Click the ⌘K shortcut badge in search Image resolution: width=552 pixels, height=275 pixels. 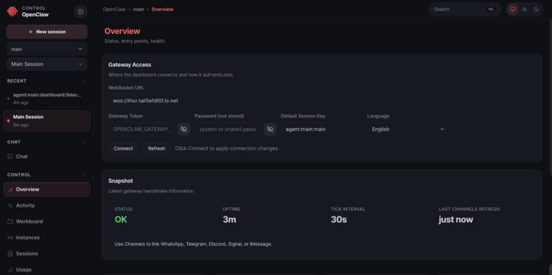[491, 10]
